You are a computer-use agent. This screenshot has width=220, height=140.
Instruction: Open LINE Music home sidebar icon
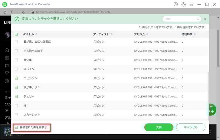(x=7, y=50)
